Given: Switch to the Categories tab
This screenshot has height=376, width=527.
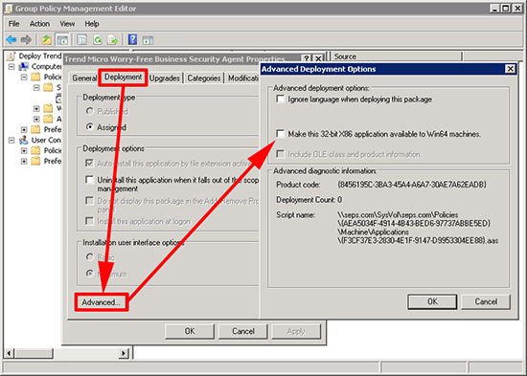Looking at the screenshot, I should 204,78.
